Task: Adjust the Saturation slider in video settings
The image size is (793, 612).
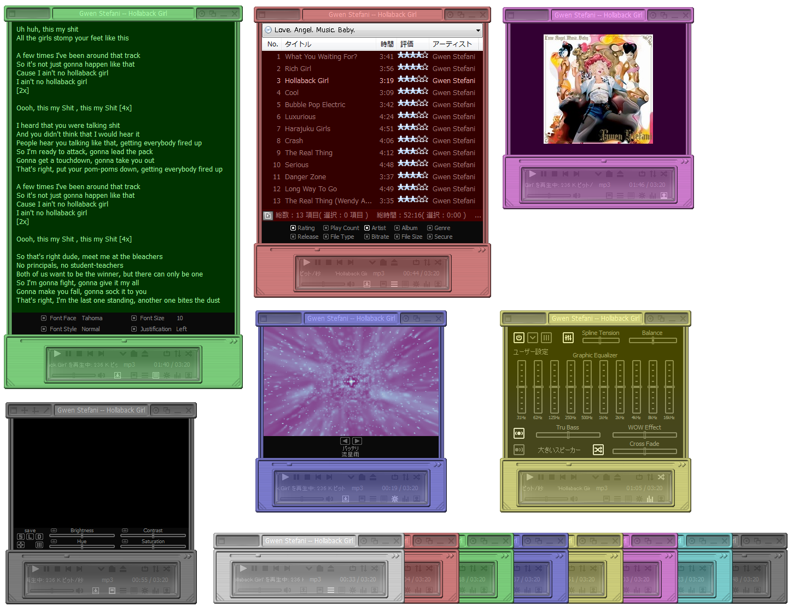Action: 153,546
